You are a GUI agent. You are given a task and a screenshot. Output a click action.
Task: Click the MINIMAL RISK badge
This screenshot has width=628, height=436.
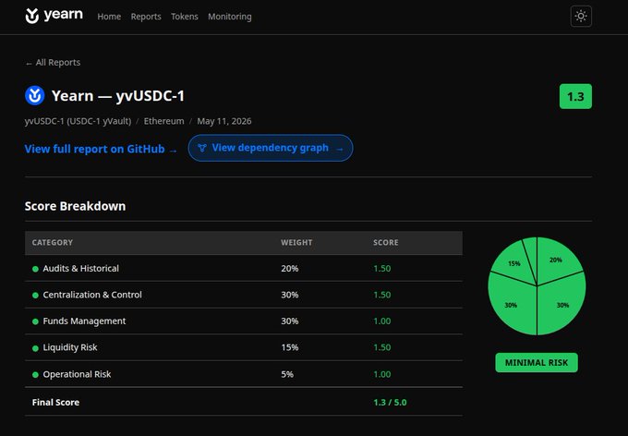click(537, 363)
